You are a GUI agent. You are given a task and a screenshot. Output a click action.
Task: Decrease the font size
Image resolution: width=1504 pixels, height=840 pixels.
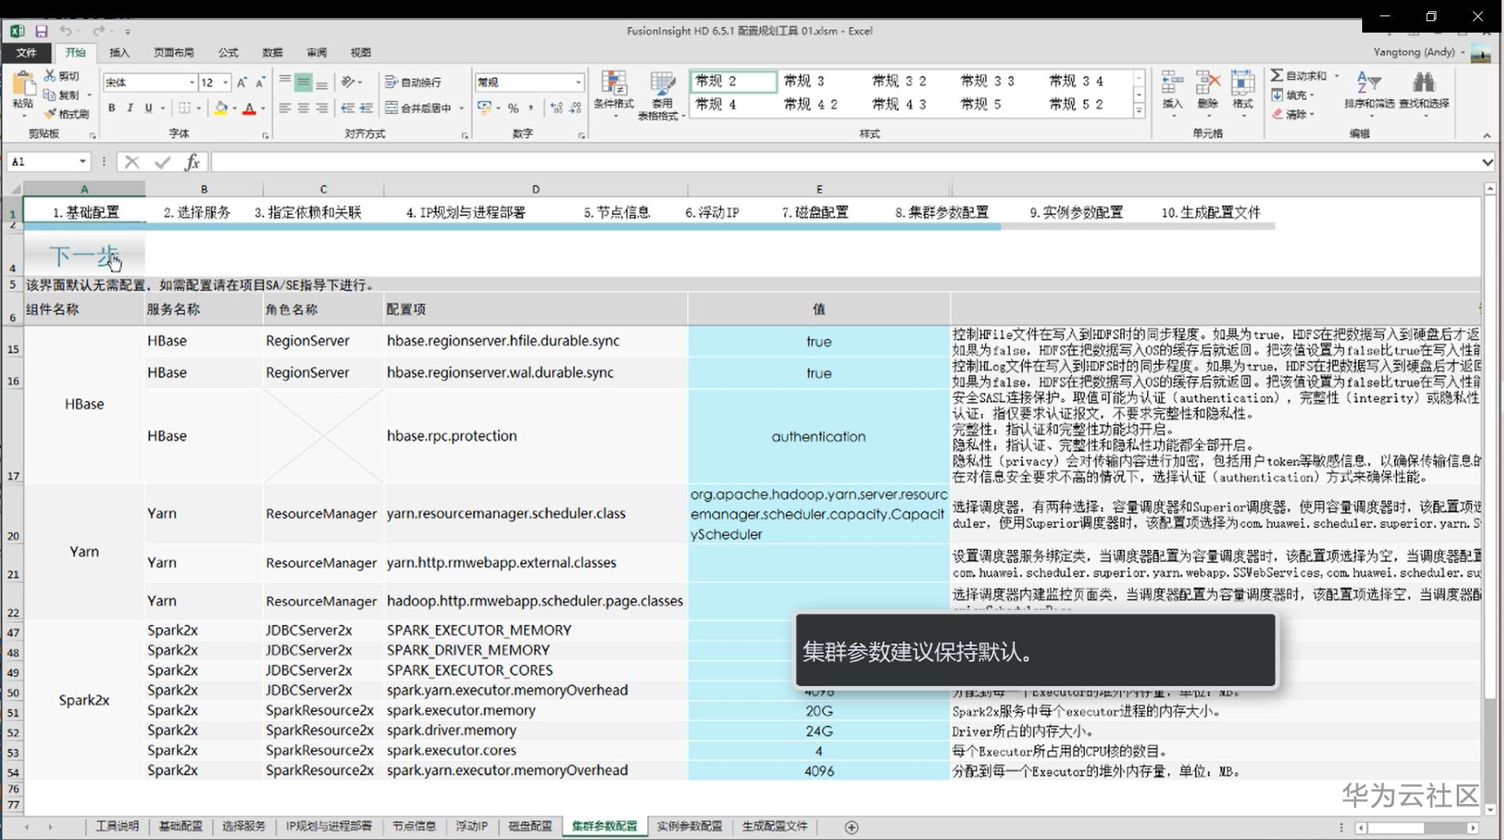tap(260, 82)
